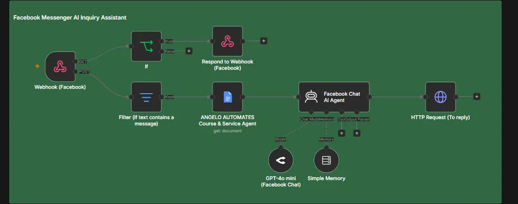The height and width of the screenshot is (204, 518).
Task: Click the AI Agent main output connector
Action: tap(369, 97)
